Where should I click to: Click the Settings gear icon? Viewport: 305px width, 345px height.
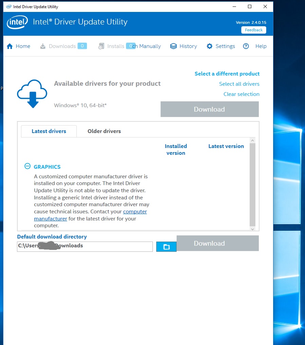[210, 46]
